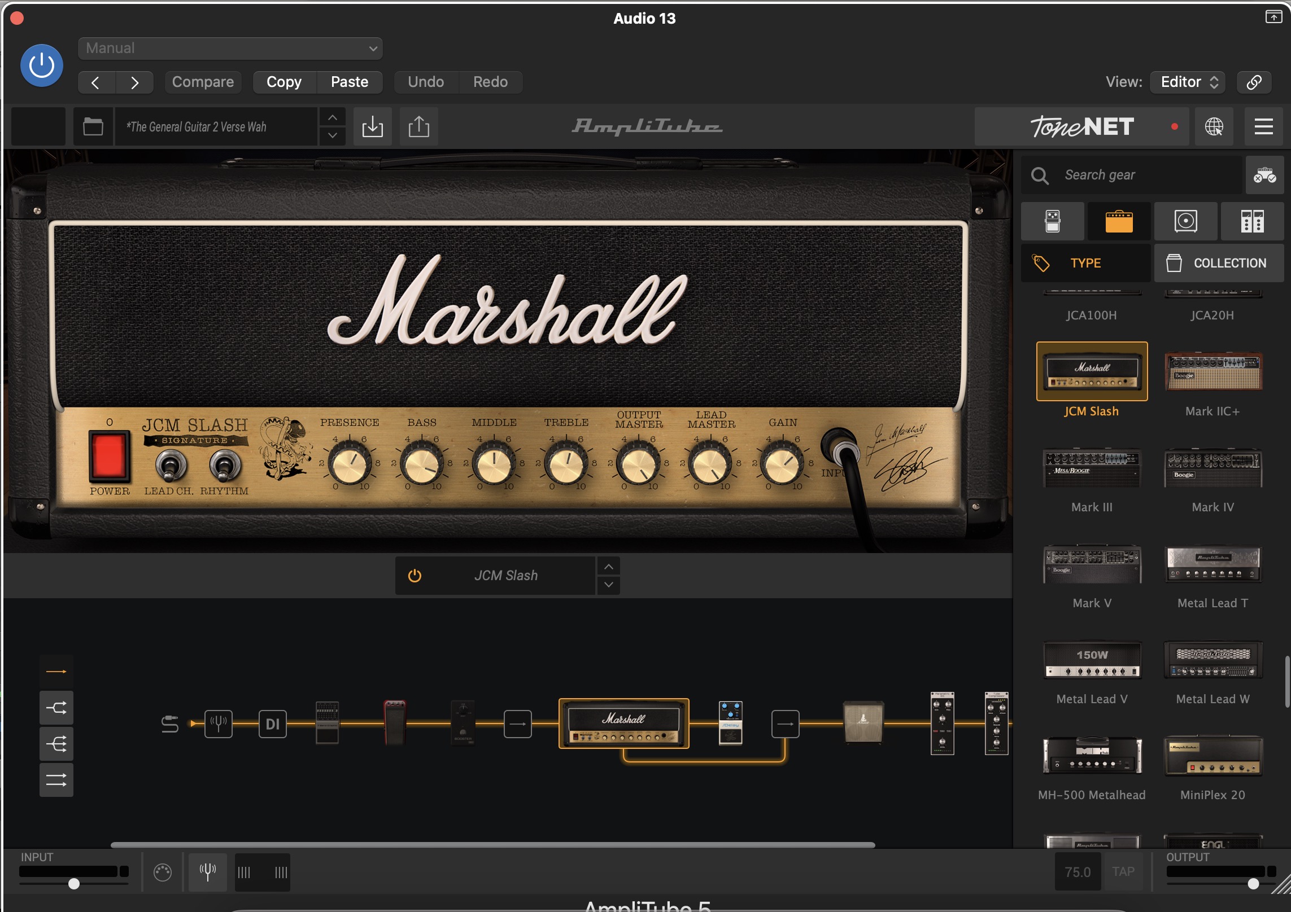Select the preset name field
Image resolution: width=1291 pixels, height=912 pixels.
(217, 126)
